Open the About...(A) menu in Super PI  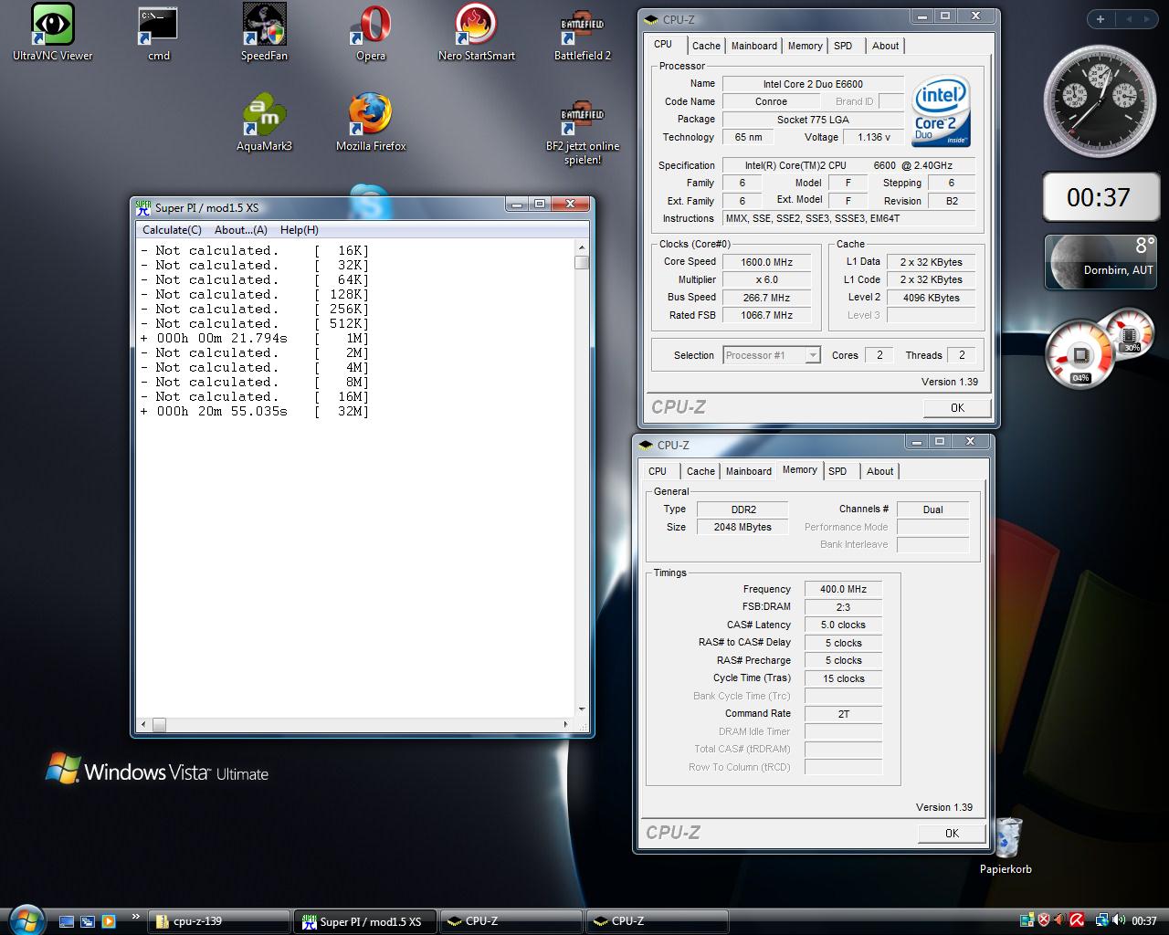click(241, 230)
